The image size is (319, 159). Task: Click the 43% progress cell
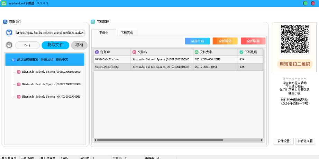click(250, 60)
